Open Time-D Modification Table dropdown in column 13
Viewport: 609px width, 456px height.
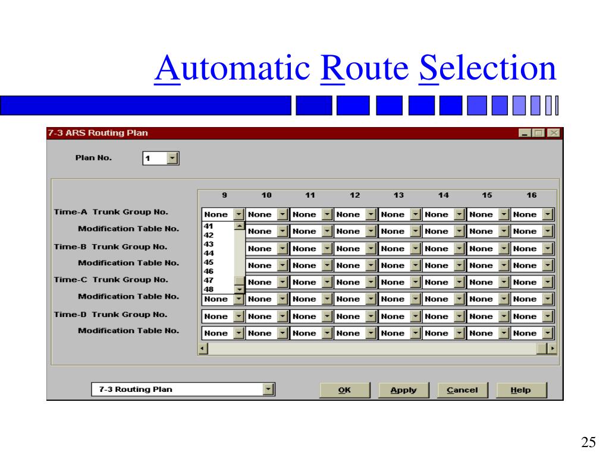(415, 333)
